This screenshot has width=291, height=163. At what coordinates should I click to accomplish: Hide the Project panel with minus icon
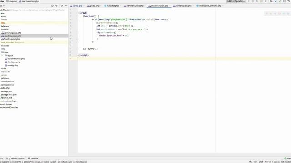coord(66,6)
